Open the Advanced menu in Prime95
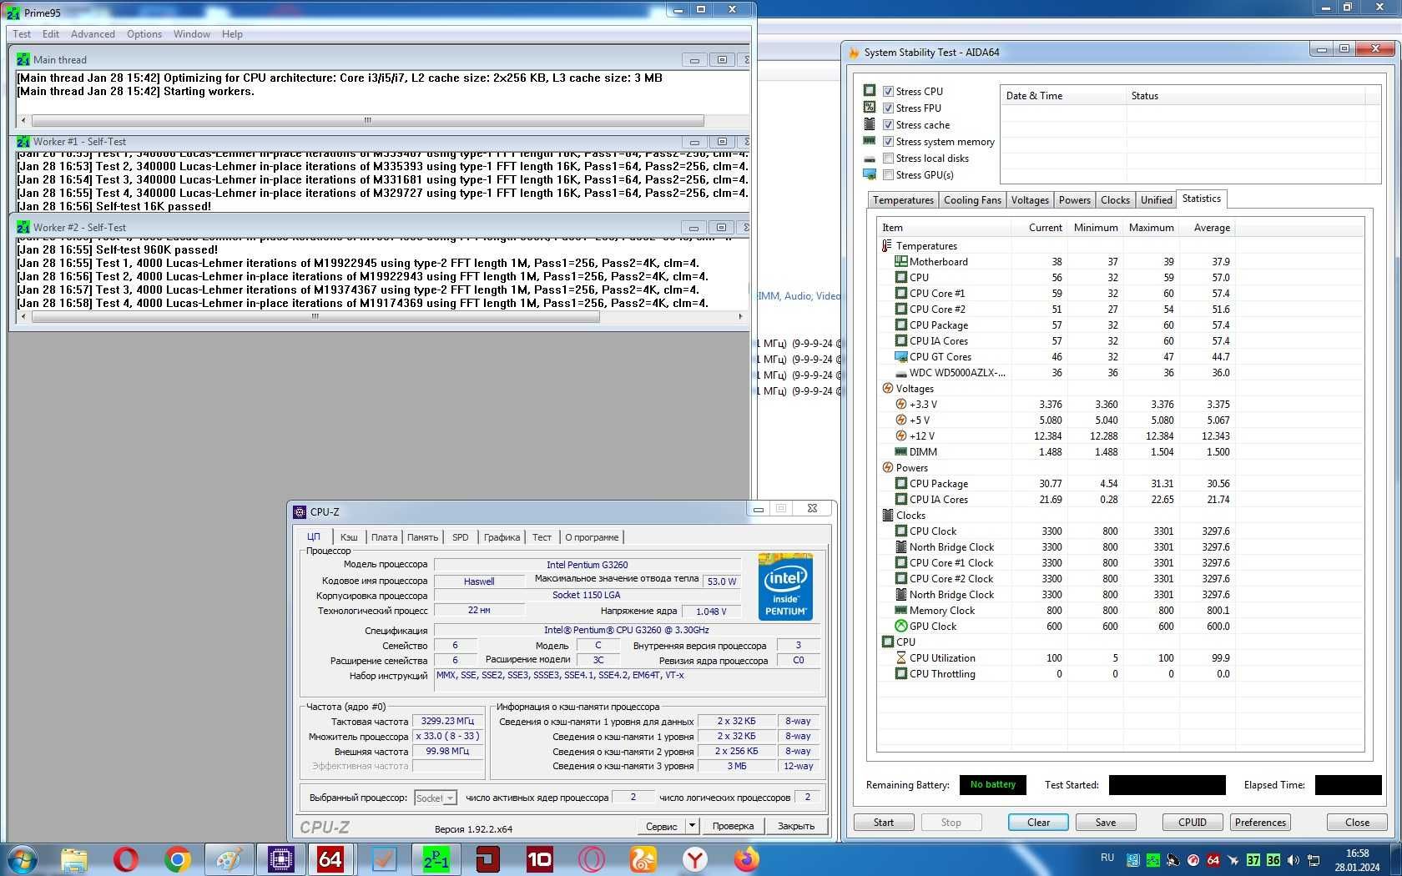Viewport: 1402px width, 876px height. pyautogui.click(x=93, y=34)
